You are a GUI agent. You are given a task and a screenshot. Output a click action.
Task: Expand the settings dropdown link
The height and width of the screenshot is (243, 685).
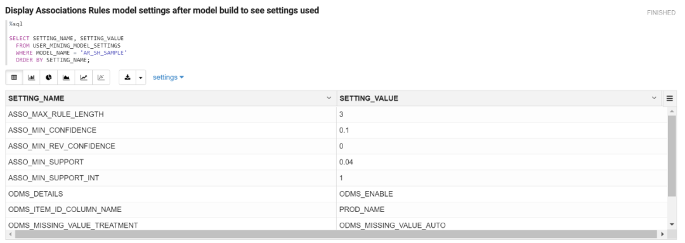tap(168, 77)
